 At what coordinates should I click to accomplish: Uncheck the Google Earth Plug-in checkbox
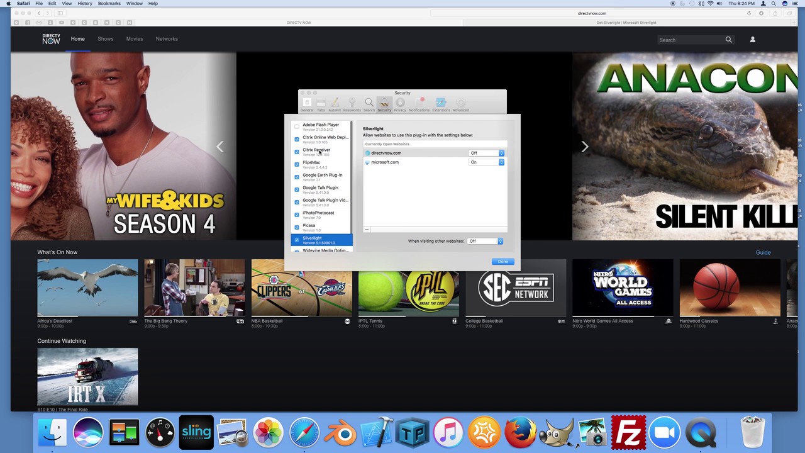[297, 177]
